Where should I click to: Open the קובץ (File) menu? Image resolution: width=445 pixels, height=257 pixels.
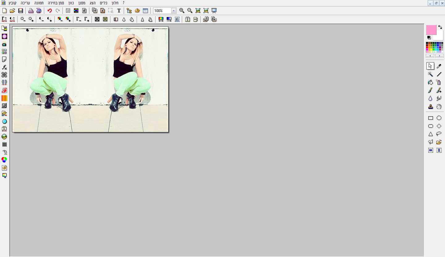click(13, 3)
